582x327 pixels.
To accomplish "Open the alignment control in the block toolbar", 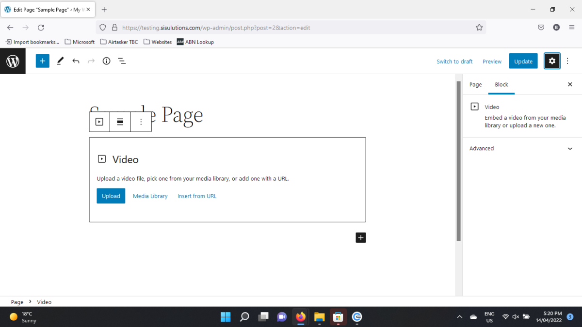I will 120,122.
